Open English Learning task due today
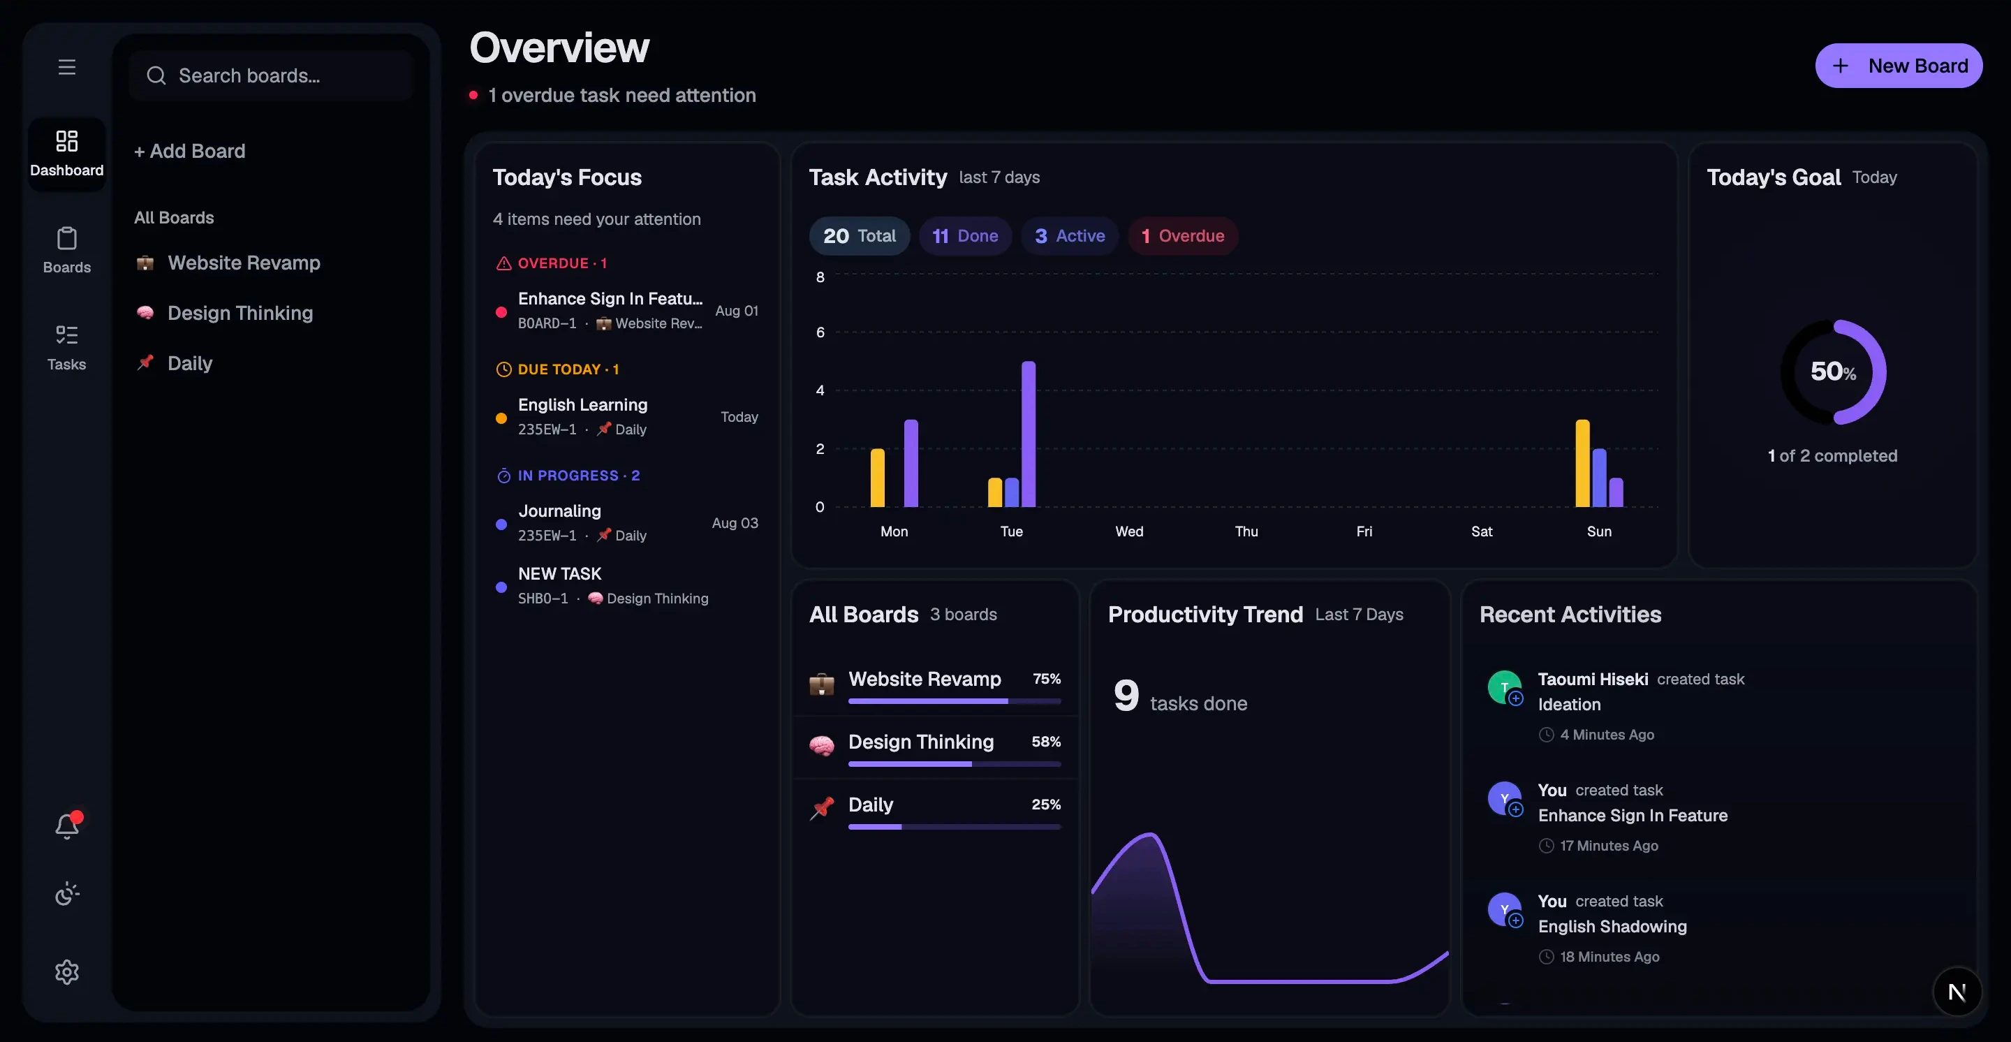2011x1042 pixels. tap(627, 417)
